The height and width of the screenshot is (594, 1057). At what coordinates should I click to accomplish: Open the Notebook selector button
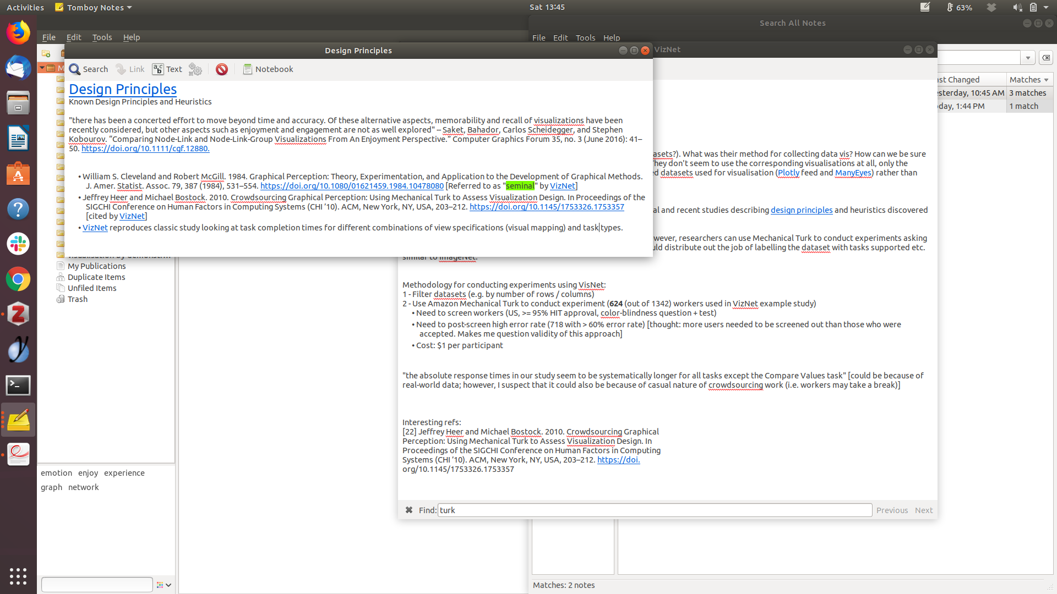268,69
